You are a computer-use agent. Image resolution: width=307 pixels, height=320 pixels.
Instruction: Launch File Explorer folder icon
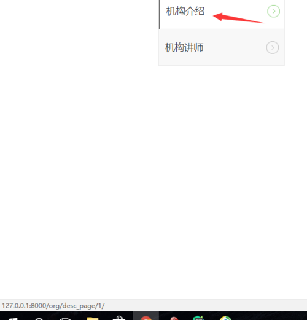tap(93, 318)
